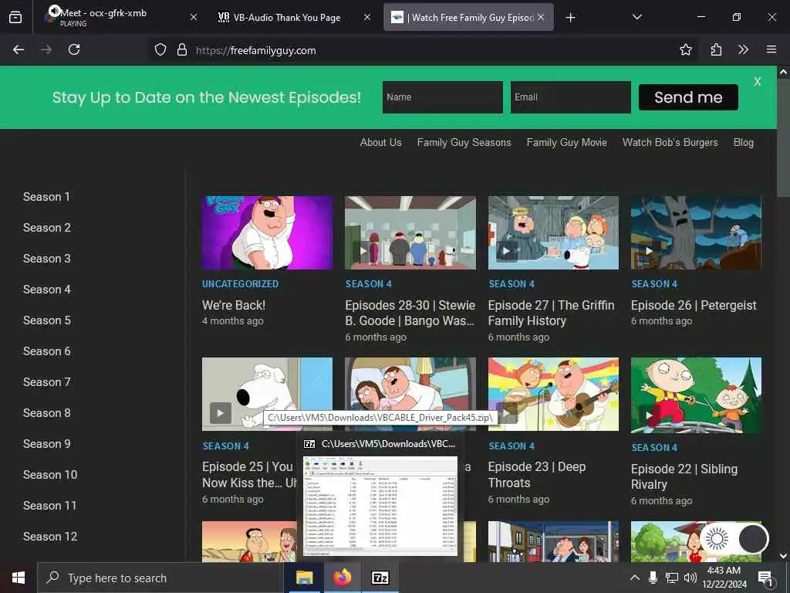Open notification center icon
Screen dimensions: 790x593
click(x=765, y=578)
